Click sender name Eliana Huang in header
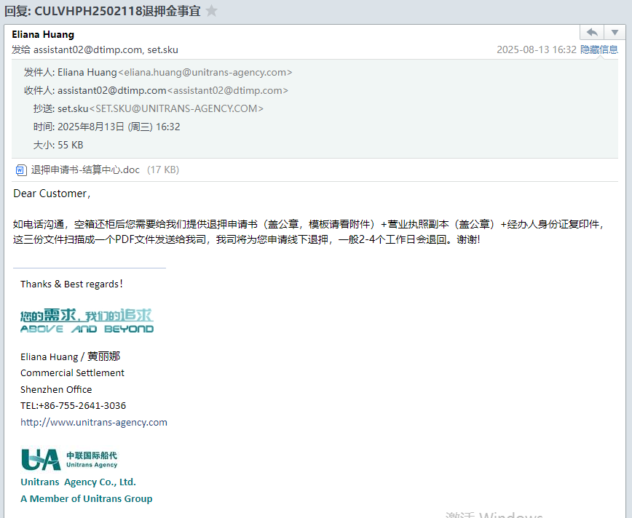This screenshot has height=518, width=632. (43, 34)
